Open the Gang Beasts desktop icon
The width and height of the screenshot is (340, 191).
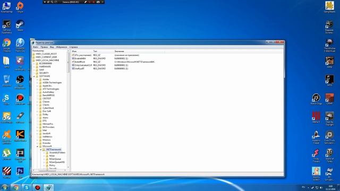(x=329, y=7)
